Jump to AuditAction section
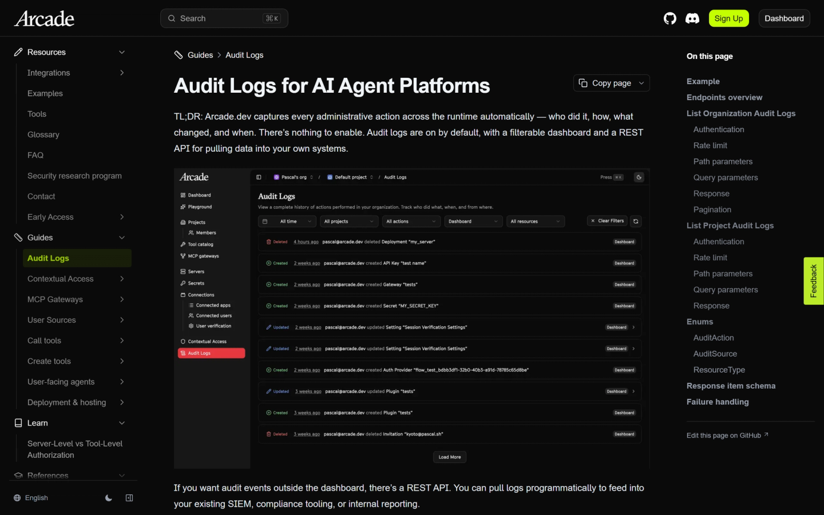824x515 pixels. pyautogui.click(x=714, y=338)
